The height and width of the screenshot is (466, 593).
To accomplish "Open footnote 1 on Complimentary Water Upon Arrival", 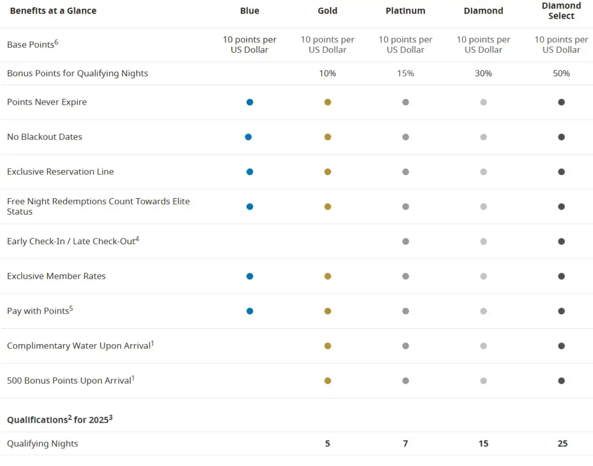I will pos(152,343).
